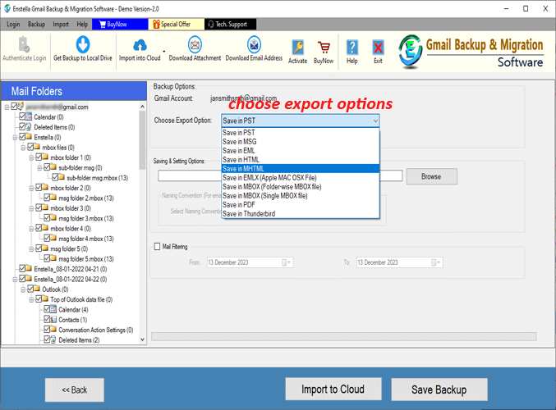
Task: Click the BuyNow cart toolbar icon
Action: (x=324, y=52)
